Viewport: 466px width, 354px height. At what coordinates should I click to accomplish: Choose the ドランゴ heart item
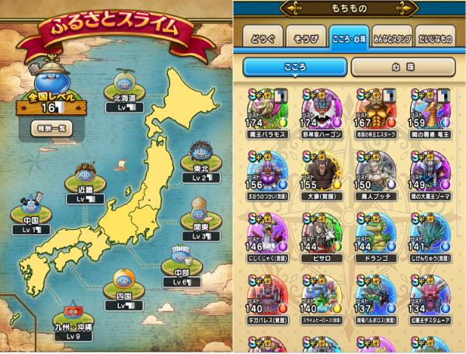pyautogui.click(x=376, y=238)
